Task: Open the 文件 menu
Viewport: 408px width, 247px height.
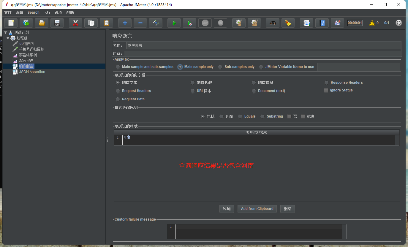Action: coord(8,12)
